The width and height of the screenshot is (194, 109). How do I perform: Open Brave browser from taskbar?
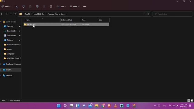[x=109, y=106]
